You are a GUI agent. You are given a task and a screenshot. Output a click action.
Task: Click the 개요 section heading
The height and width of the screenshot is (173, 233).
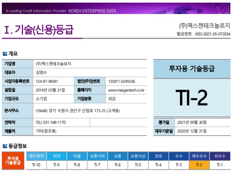point(13,53)
